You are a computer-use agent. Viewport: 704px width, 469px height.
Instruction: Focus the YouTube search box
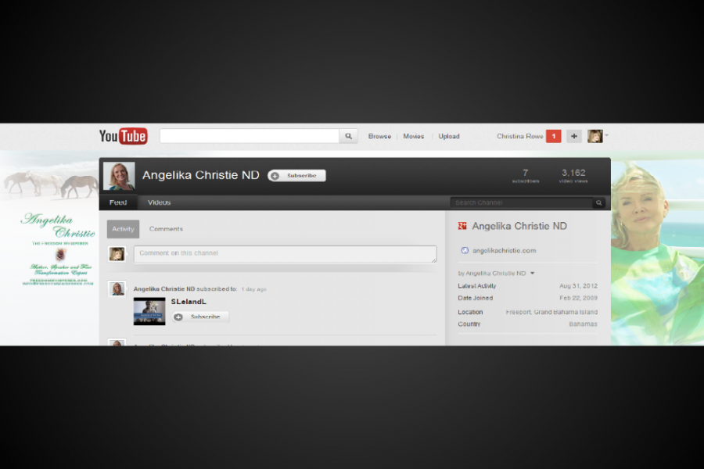pos(250,136)
